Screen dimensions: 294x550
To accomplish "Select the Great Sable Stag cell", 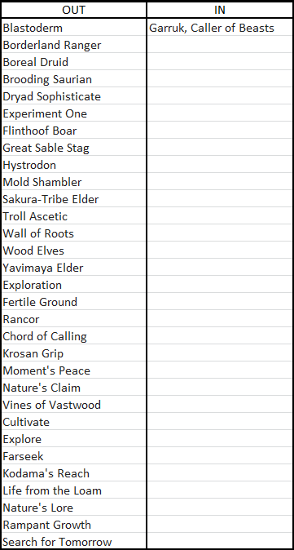I will point(73,148).
